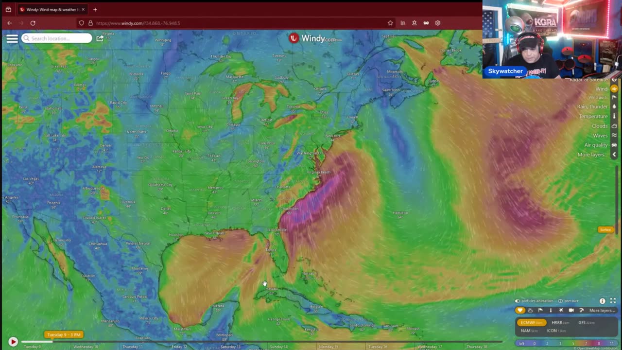
Task: Jump timeline to Friday 12
Action: [x=179, y=347]
